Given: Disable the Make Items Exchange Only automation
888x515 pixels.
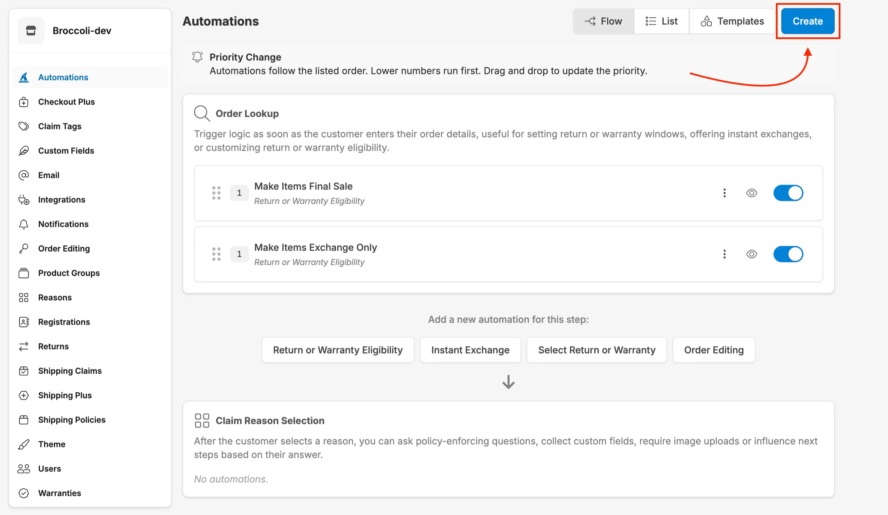Looking at the screenshot, I should 788,254.
